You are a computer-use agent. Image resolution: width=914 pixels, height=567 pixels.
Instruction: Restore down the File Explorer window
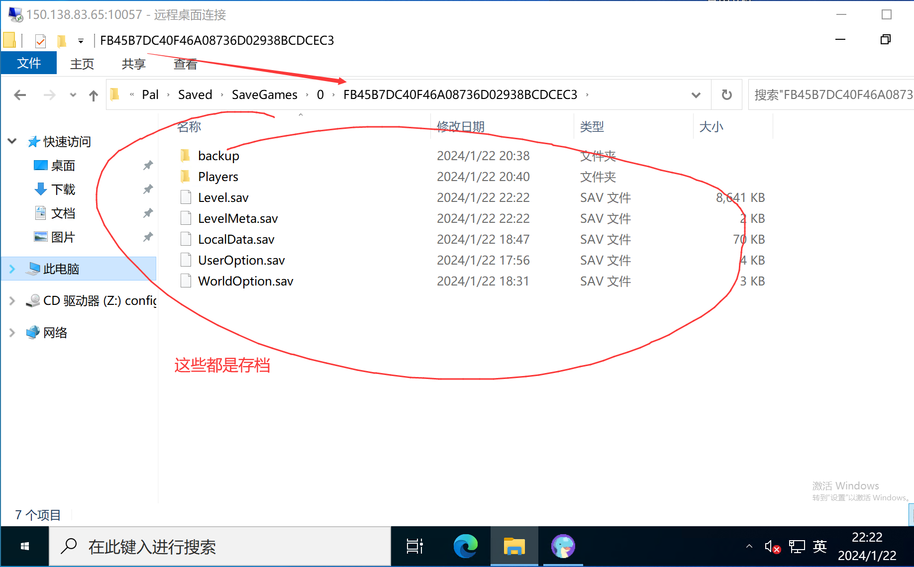click(885, 39)
